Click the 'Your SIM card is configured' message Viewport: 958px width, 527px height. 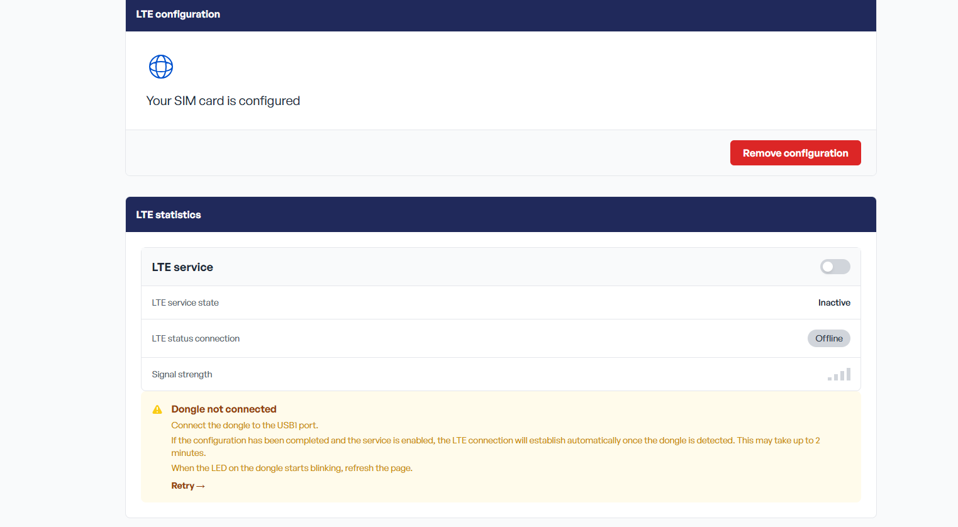point(223,101)
